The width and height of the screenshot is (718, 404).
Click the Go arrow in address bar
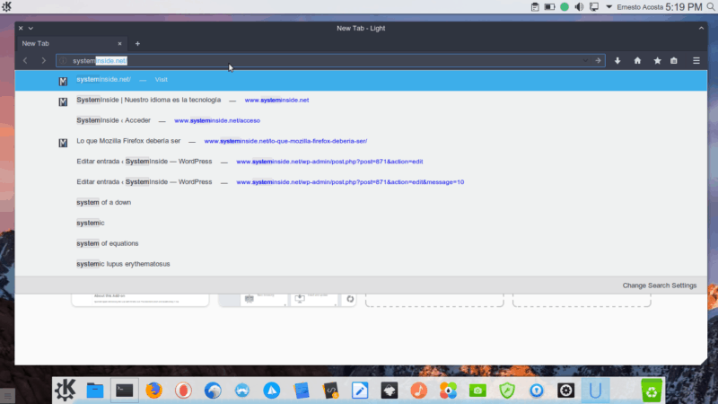(598, 60)
